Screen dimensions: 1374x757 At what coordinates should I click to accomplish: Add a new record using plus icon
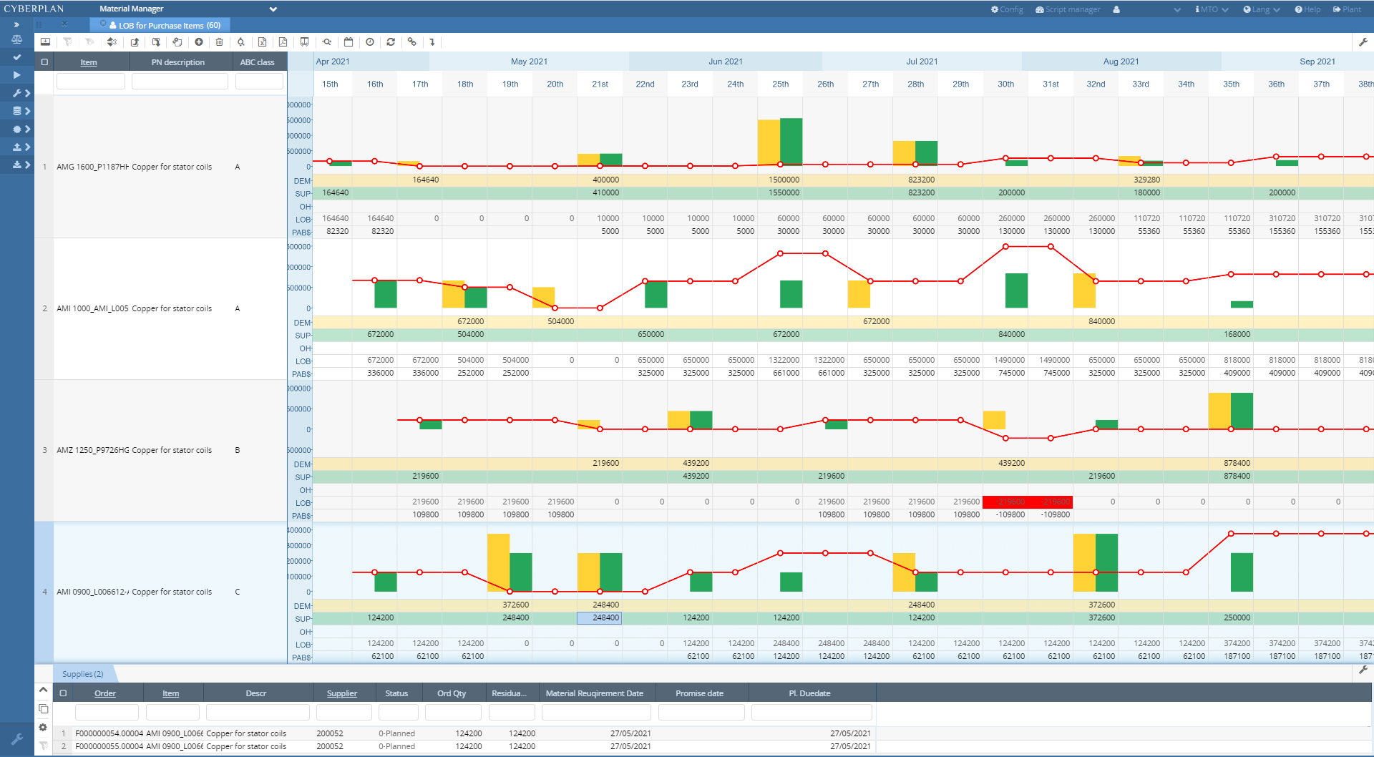pyautogui.click(x=198, y=41)
